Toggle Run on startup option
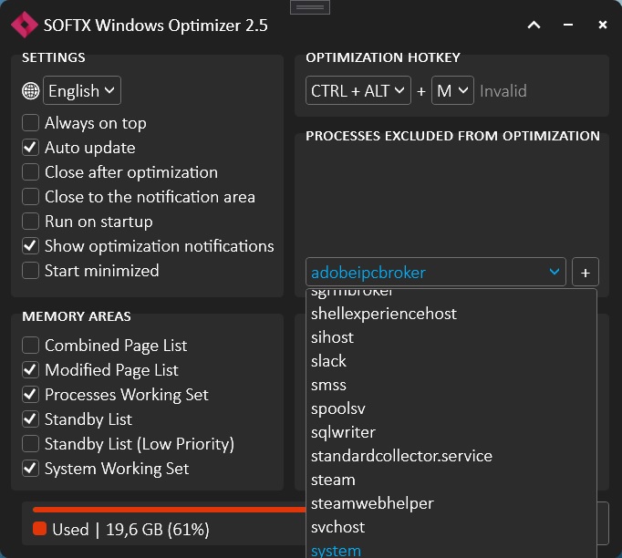This screenshot has width=622, height=558. pos(31,222)
